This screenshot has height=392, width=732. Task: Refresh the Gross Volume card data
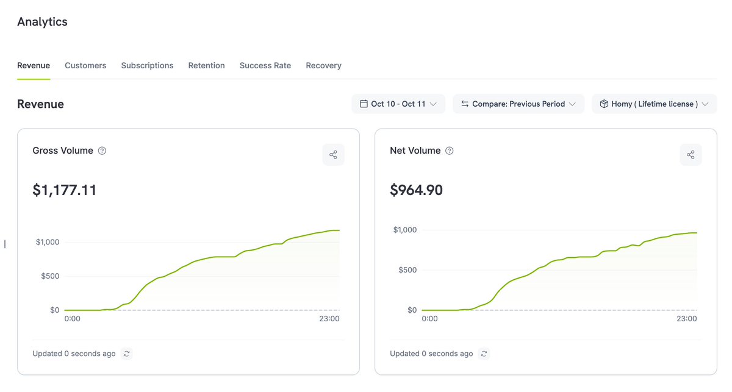(126, 354)
